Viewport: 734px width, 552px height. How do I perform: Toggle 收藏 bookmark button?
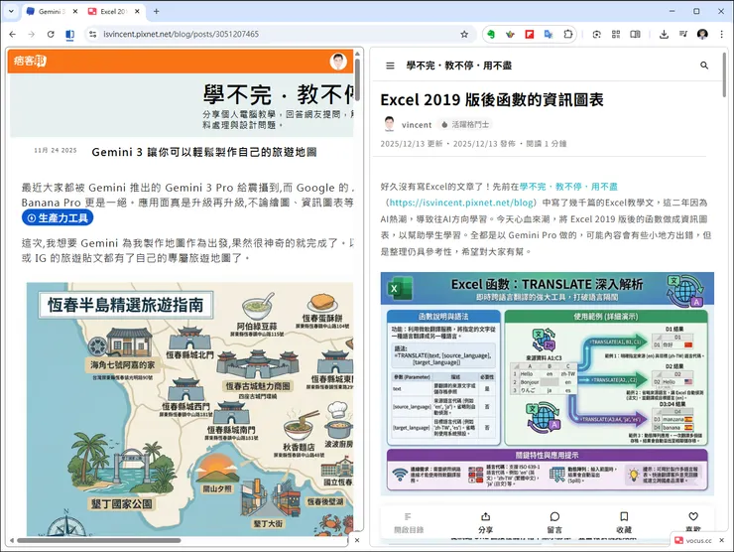(x=624, y=523)
